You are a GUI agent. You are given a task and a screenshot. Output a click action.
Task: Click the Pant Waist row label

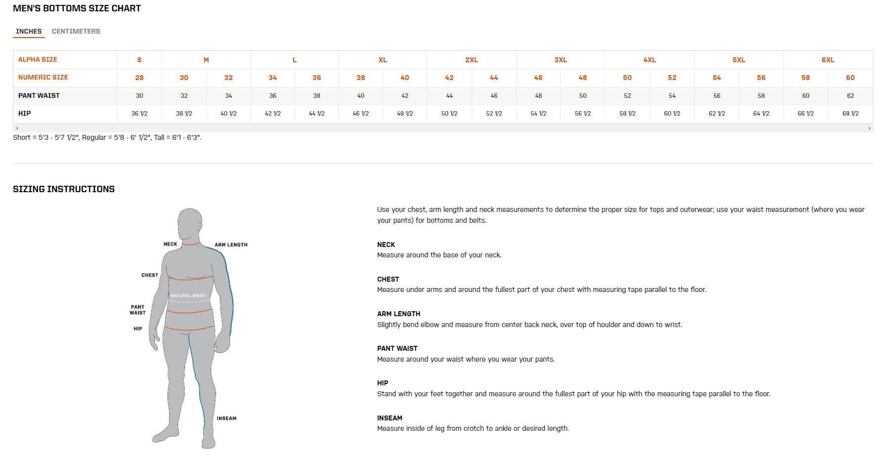39,95
